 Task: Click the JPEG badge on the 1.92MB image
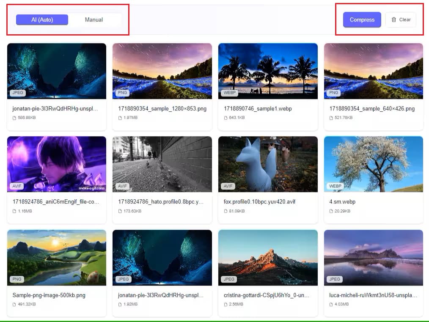[124, 279]
